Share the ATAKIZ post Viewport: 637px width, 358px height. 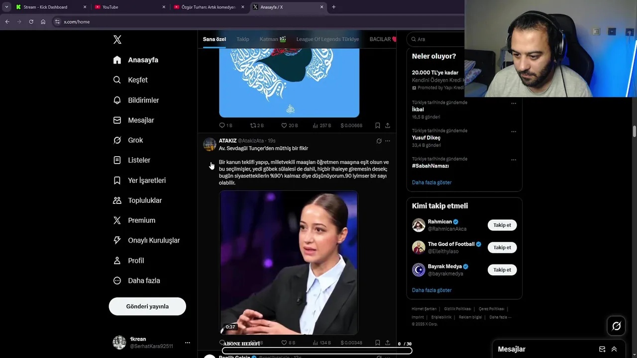[388, 343]
